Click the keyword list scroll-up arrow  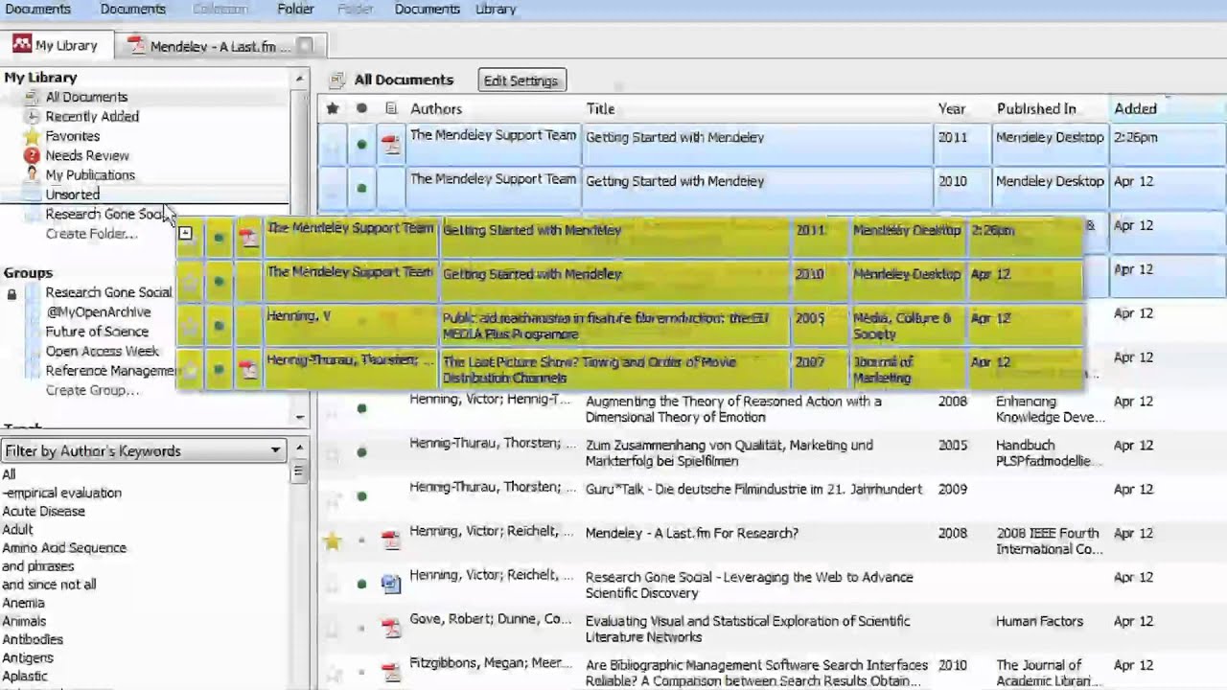[x=299, y=448]
